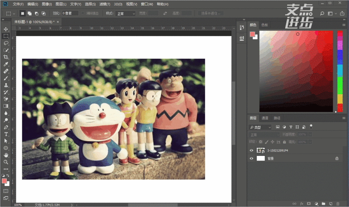
Task: Open the workspace switcher dropdown
Action: pos(332,14)
